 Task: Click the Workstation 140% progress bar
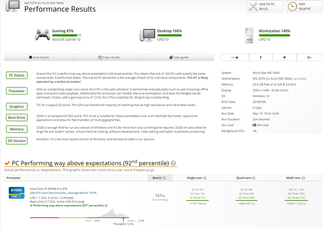(x=274, y=35)
